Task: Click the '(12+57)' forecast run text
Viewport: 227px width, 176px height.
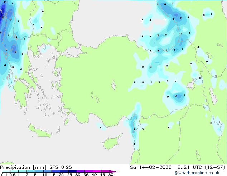Action: pos(215,167)
